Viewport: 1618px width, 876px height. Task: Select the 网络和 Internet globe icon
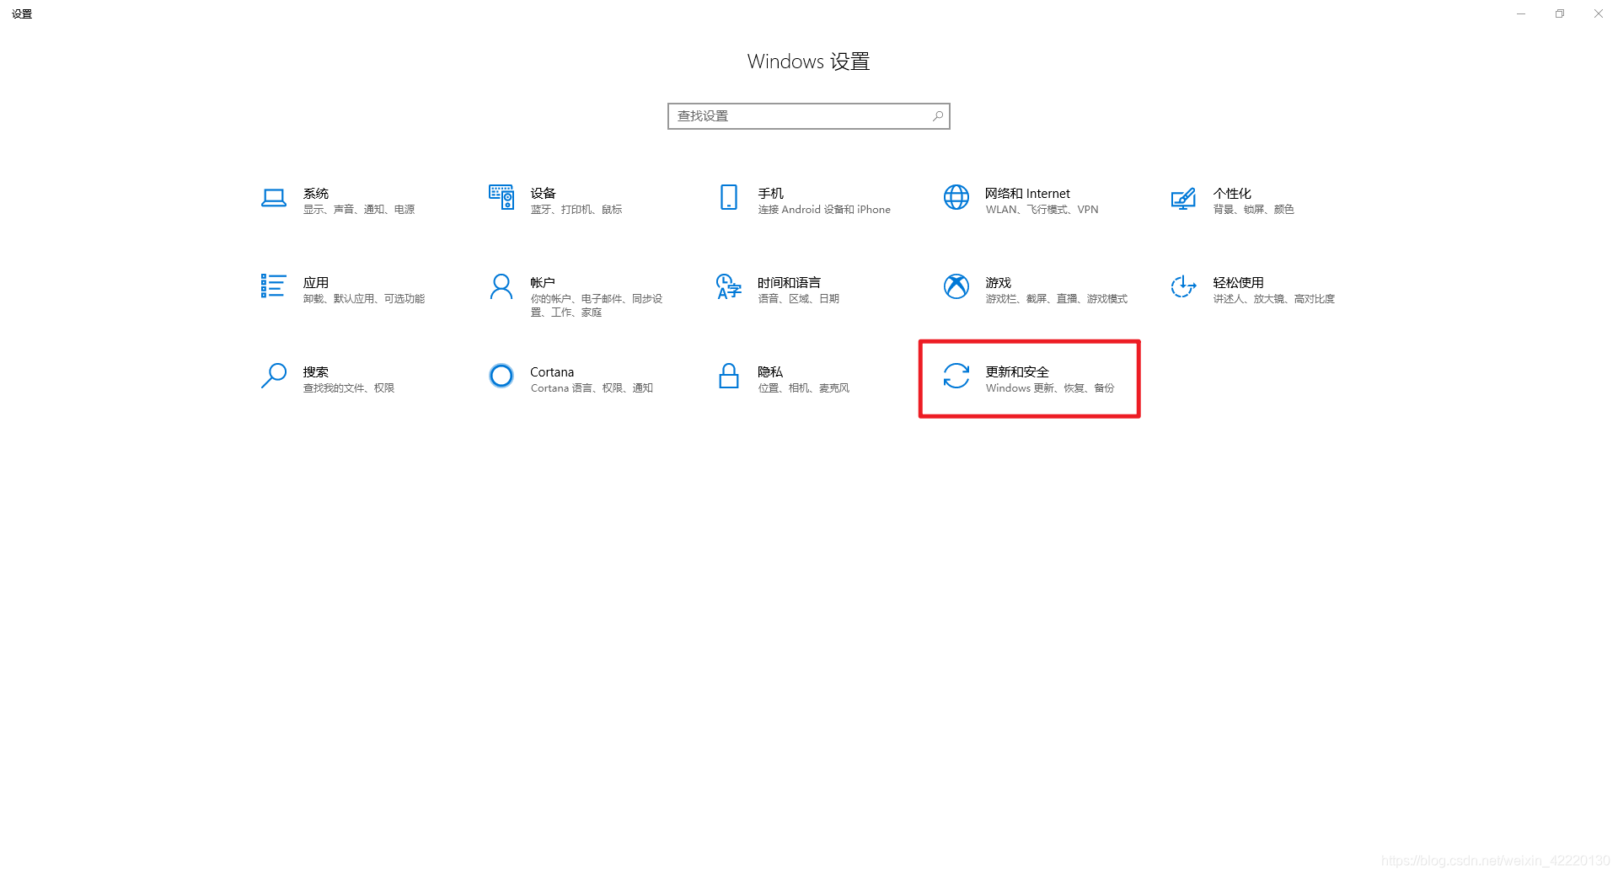pyautogui.click(x=956, y=197)
